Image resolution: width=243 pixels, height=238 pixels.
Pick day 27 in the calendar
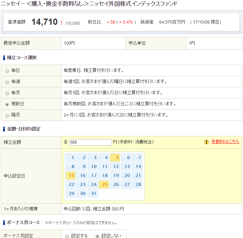pyautogui.click(x=126, y=185)
